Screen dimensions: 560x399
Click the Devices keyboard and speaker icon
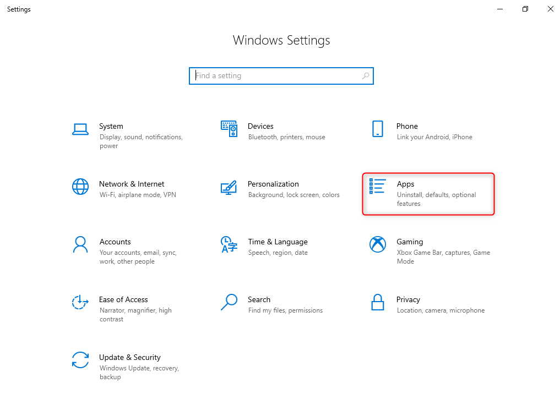(x=229, y=128)
